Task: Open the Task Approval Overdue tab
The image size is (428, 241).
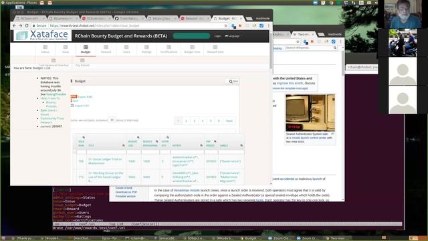Action: (x=53, y=62)
